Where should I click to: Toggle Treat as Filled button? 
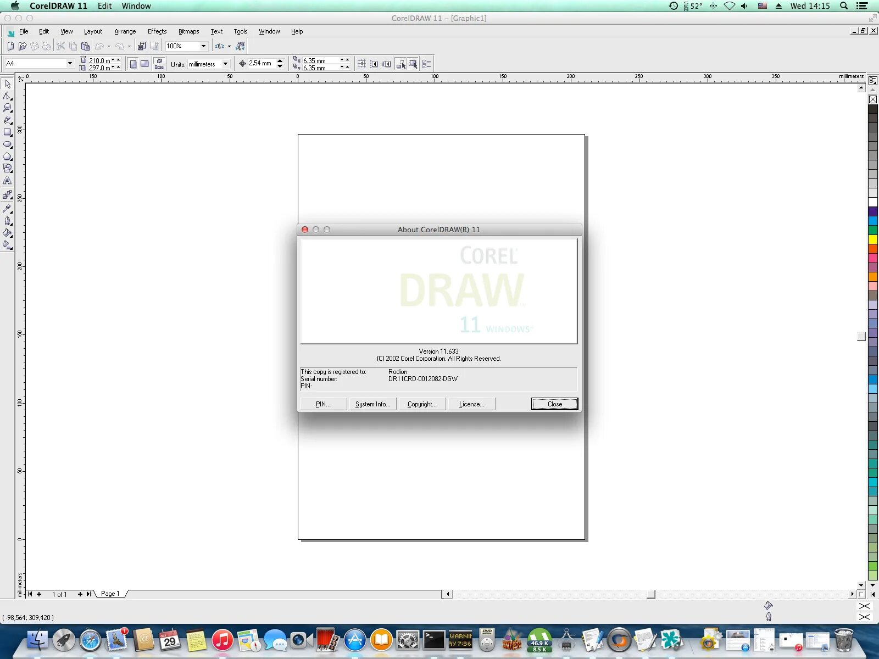pyautogui.click(x=413, y=64)
